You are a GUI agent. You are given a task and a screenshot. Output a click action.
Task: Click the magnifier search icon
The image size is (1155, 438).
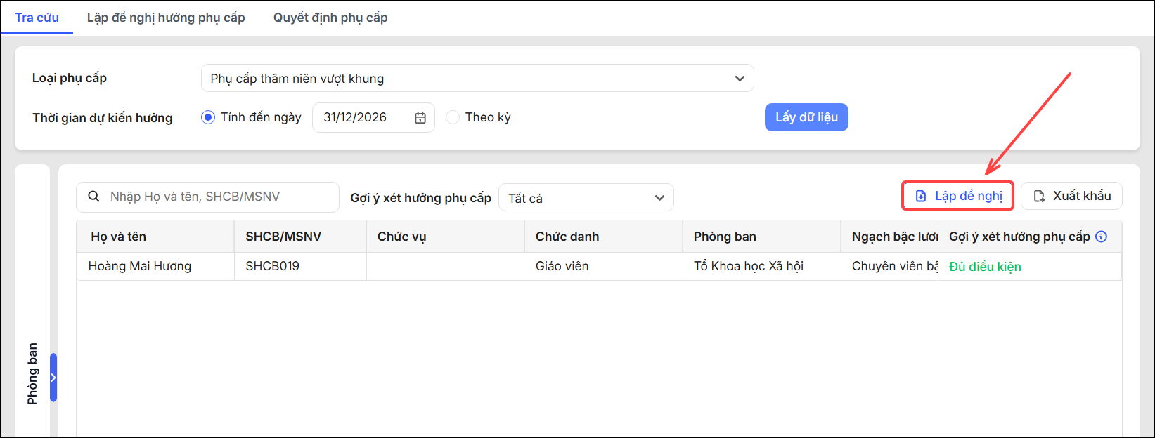(93, 197)
